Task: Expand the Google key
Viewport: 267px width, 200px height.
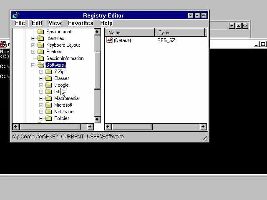Action: point(41,85)
